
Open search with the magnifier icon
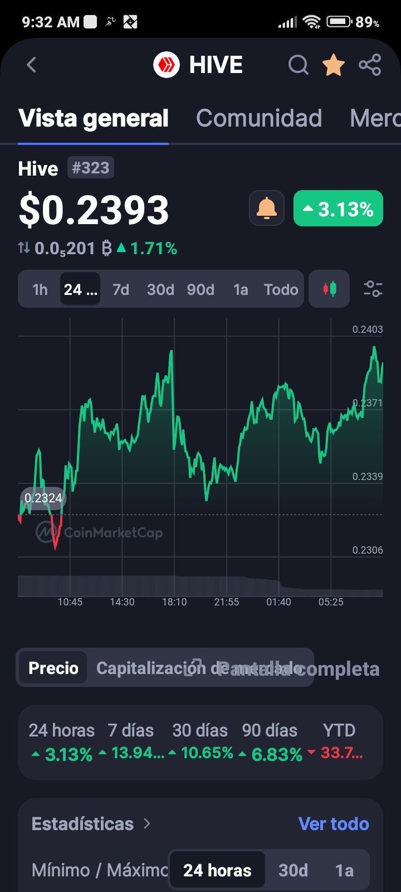coord(299,65)
